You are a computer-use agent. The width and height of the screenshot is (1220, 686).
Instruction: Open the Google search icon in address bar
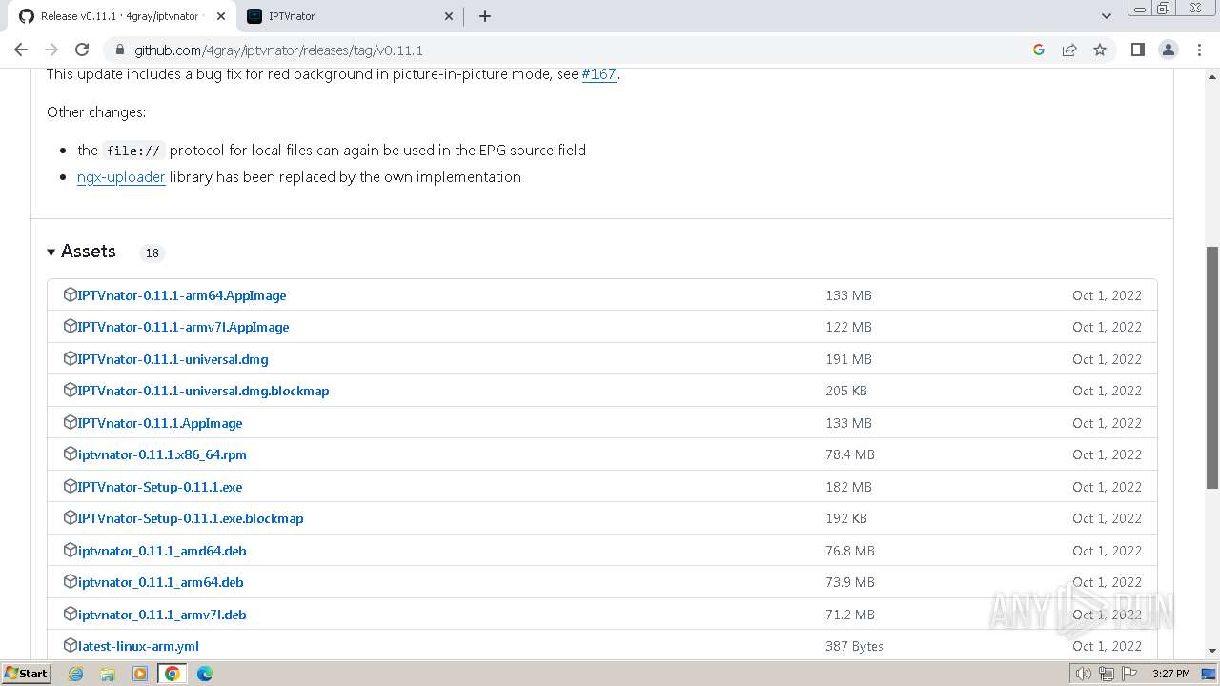(1039, 50)
